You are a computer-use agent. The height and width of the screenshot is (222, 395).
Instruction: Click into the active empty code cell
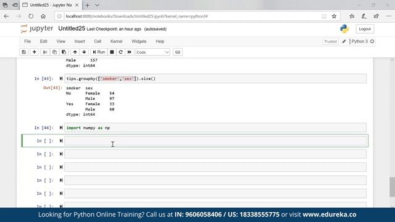click(215, 141)
